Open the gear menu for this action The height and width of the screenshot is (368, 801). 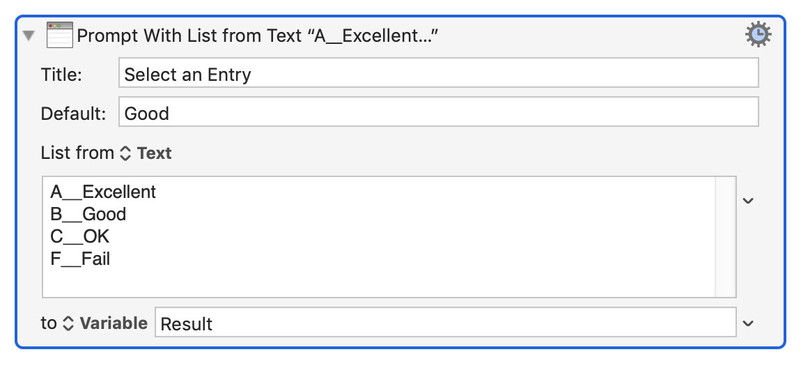pos(758,34)
